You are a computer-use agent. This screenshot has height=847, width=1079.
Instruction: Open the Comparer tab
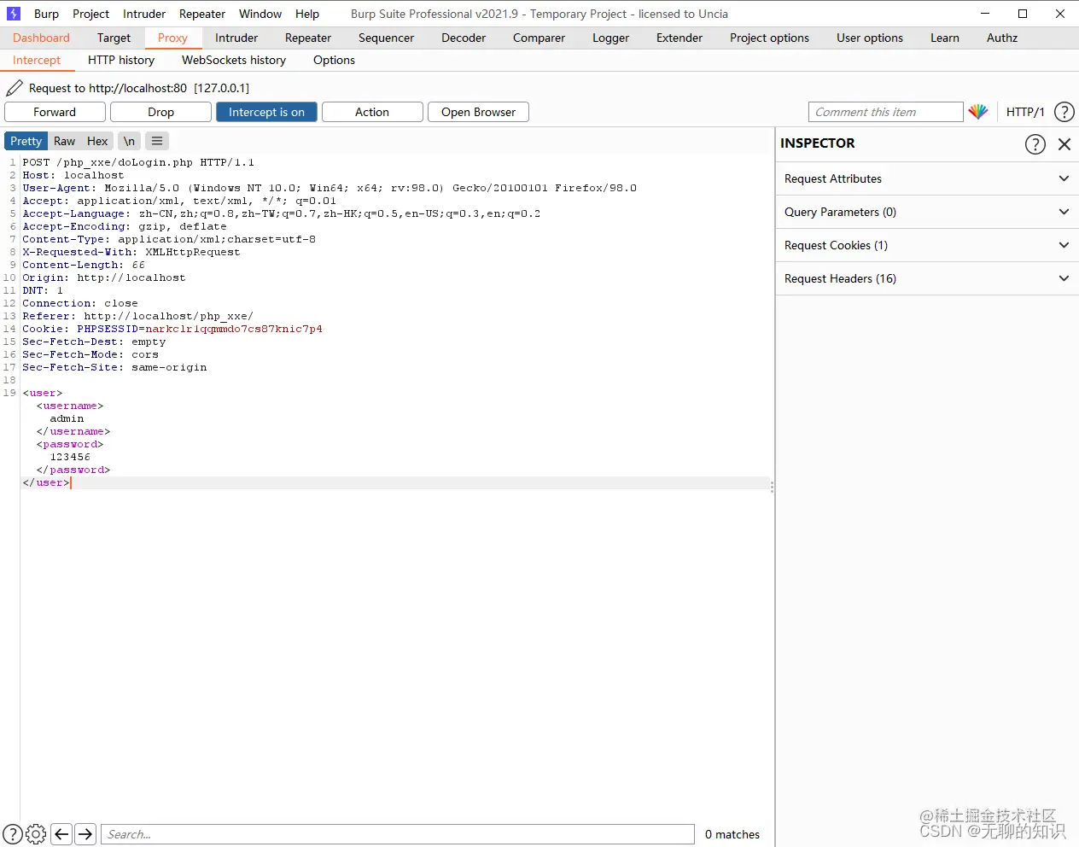[x=539, y=38]
